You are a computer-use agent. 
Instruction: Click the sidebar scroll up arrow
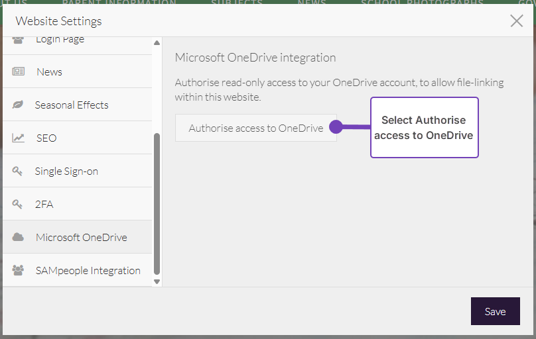click(x=157, y=43)
